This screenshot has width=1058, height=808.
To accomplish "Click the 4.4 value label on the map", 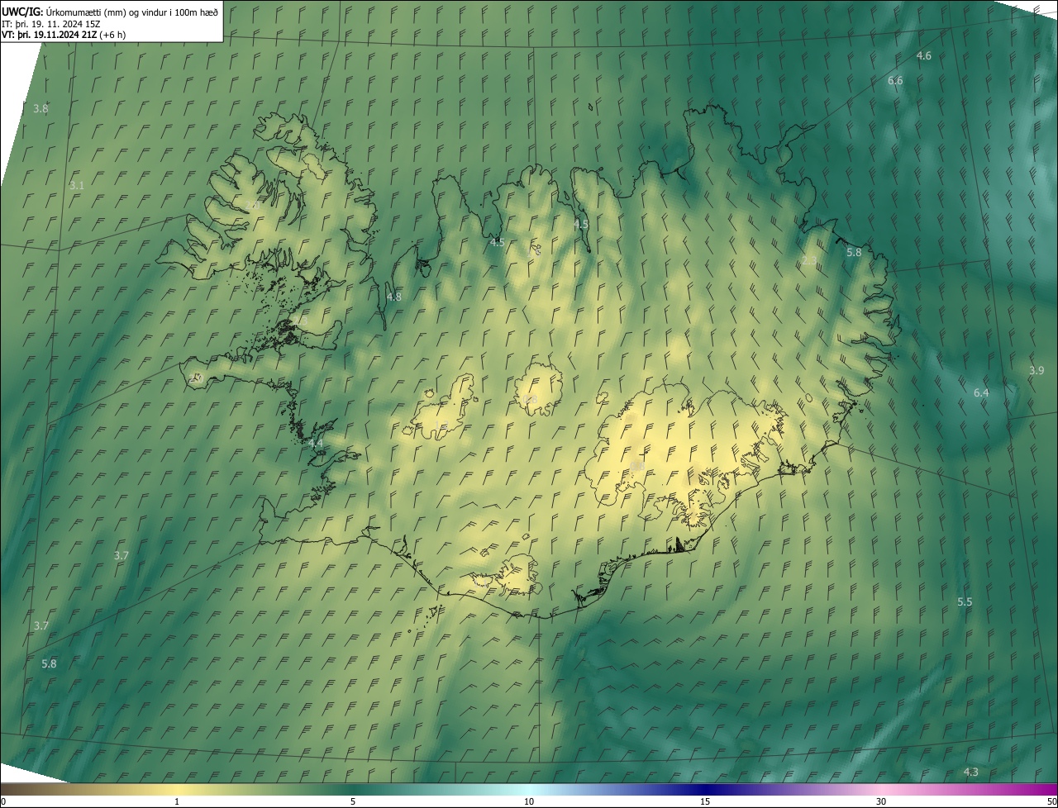I will (315, 444).
